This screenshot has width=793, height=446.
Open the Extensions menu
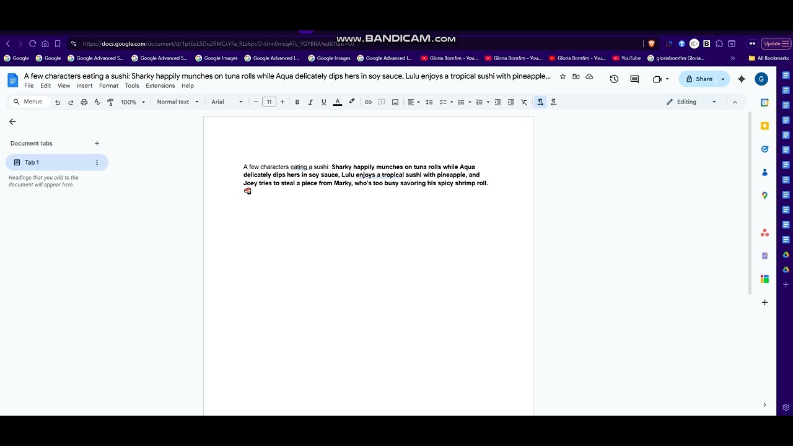click(x=160, y=86)
